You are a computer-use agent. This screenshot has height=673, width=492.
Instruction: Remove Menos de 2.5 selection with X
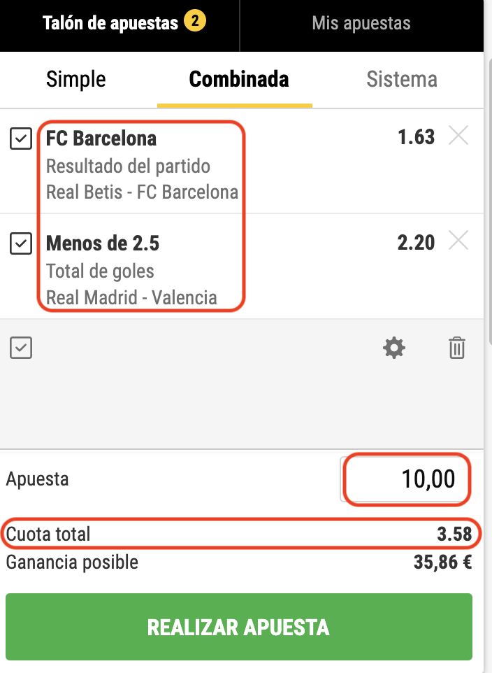coord(458,242)
